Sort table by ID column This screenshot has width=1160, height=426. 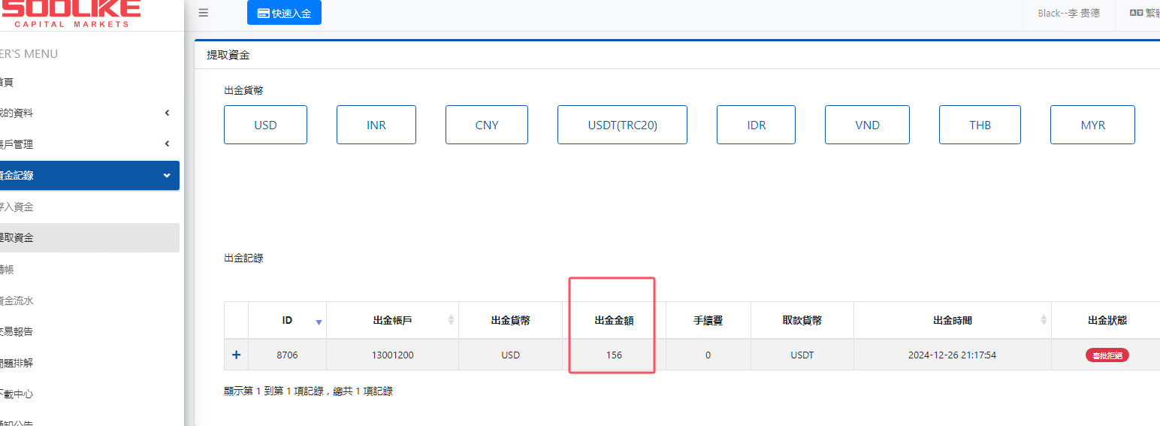click(x=319, y=321)
